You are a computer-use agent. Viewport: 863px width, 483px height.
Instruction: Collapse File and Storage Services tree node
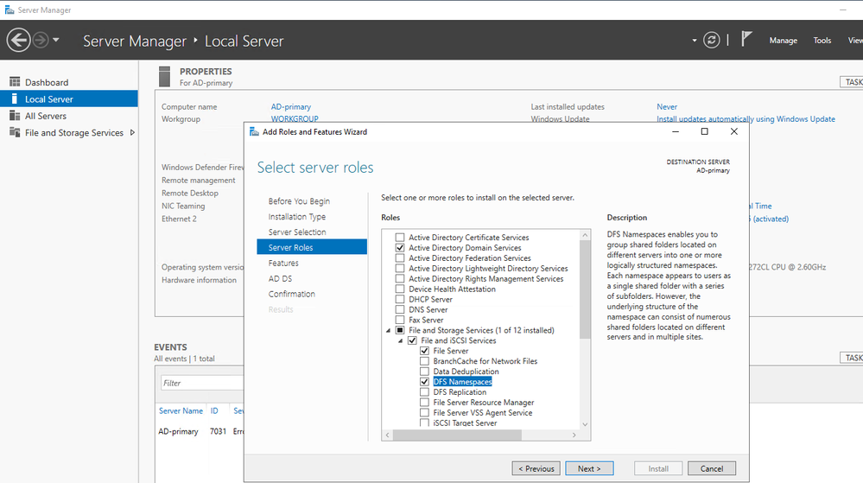click(389, 330)
